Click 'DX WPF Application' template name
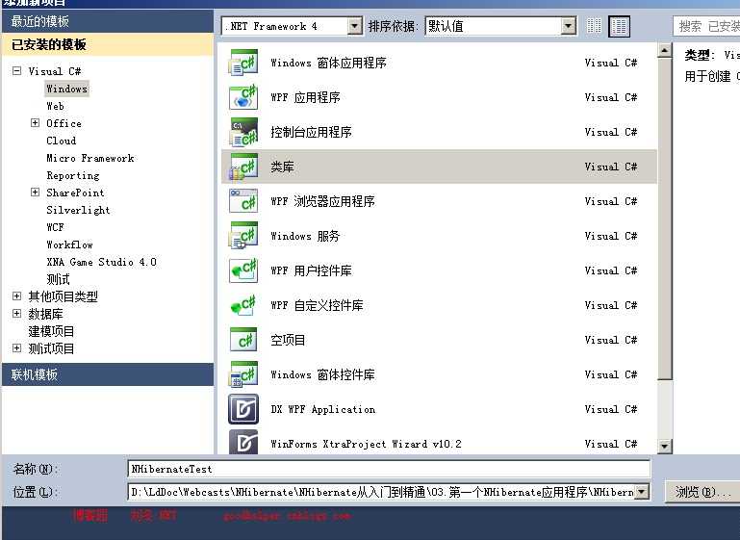The height and width of the screenshot is (540, 740). click(x=323, y=409)
